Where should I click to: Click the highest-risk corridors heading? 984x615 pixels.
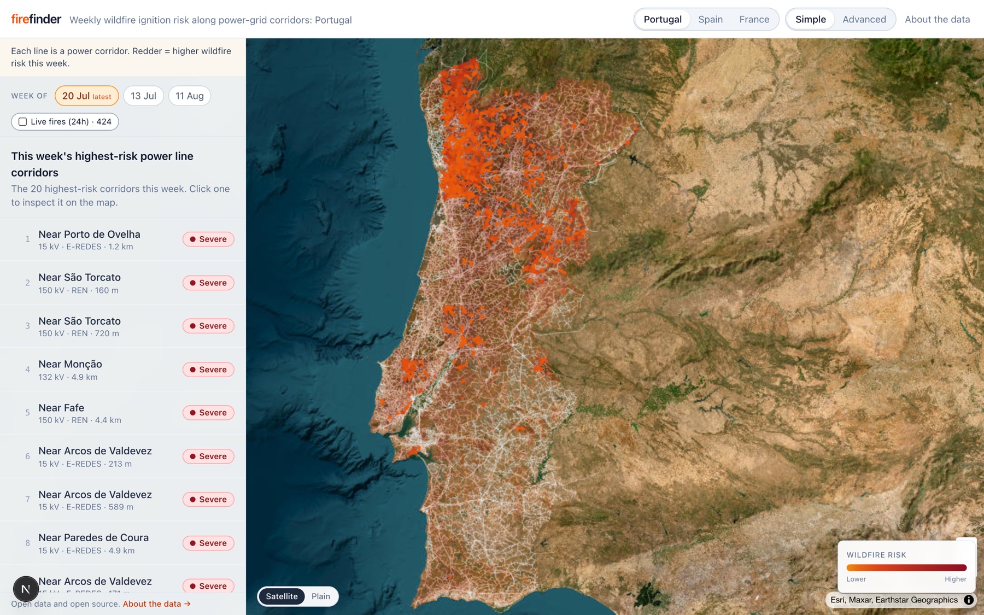tap(102, 164)
